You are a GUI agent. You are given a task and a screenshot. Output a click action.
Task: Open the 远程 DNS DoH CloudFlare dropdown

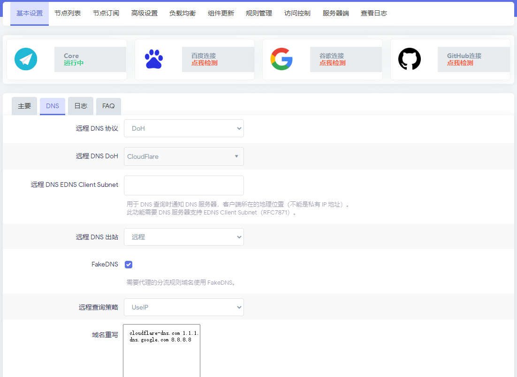183,156
